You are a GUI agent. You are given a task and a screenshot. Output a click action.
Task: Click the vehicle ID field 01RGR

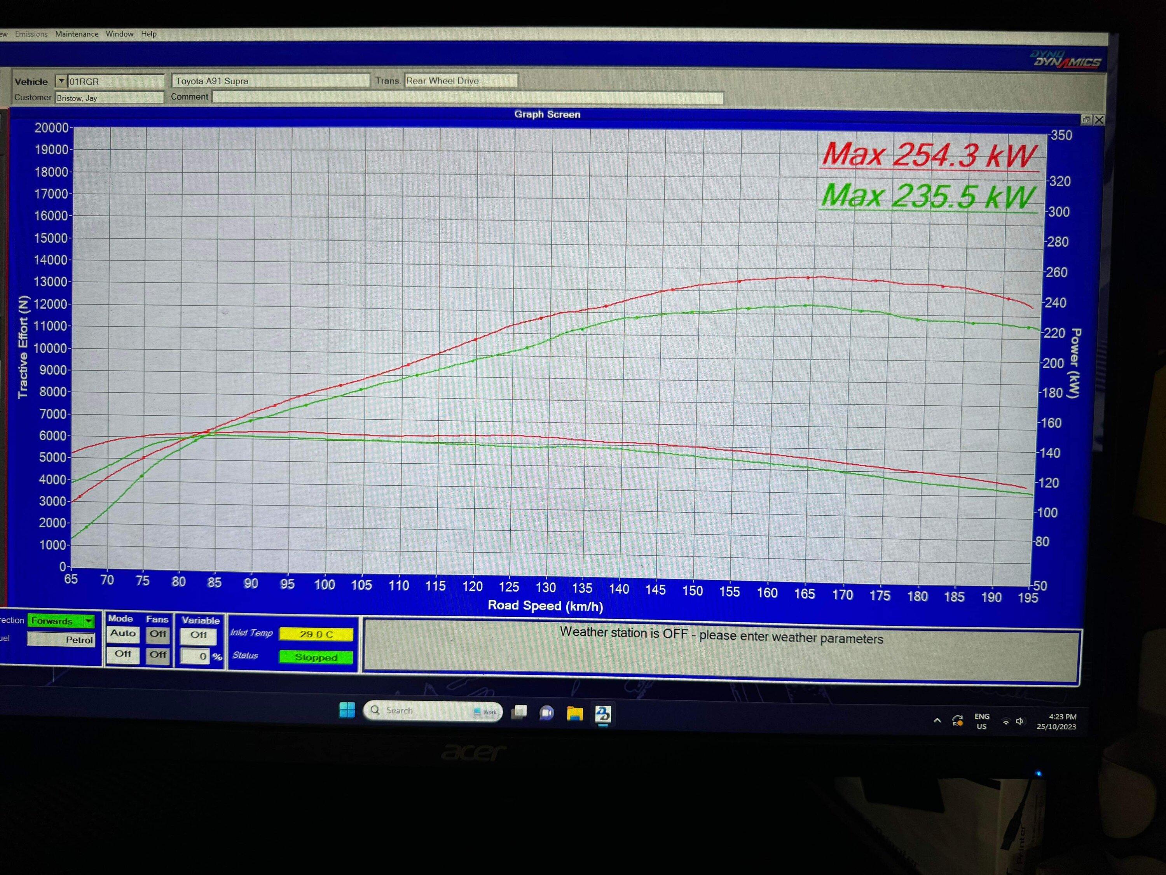point(116,81)
